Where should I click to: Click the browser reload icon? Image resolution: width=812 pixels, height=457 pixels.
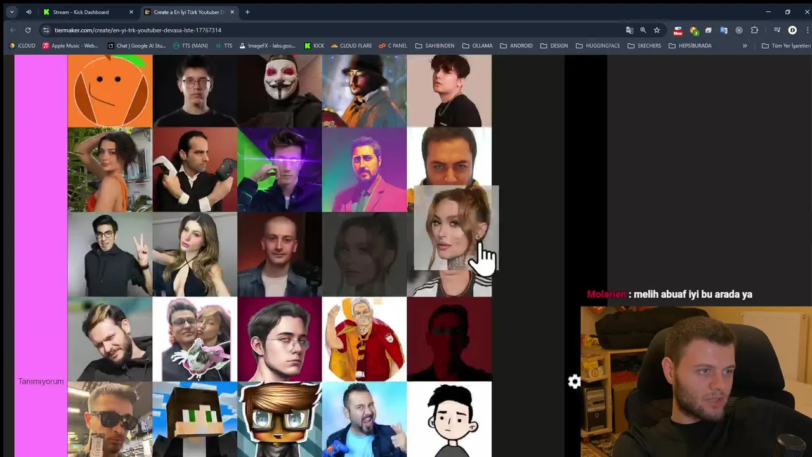[x=28, y=30]
